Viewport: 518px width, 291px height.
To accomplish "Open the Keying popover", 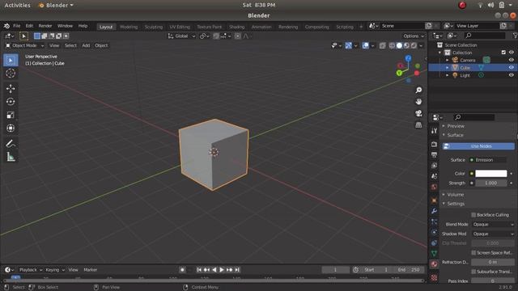I will pos(55,270).
